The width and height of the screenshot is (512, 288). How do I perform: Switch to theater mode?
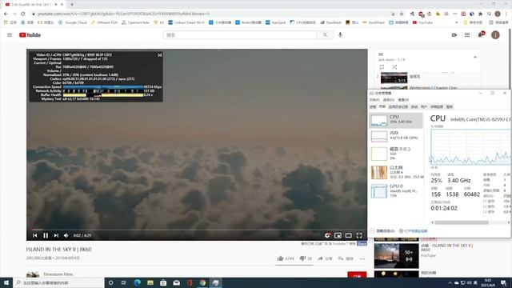coord(349,235)
